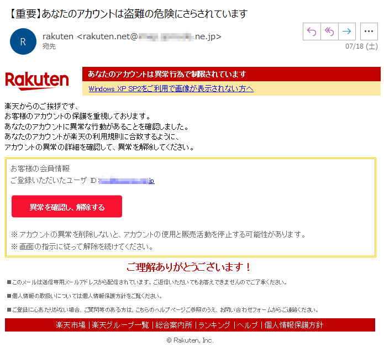The image size is (384, 347).
Task: Click the note ※ 画面の指示に従って解除を続けてください。
Action: click(x=82, y=246)
